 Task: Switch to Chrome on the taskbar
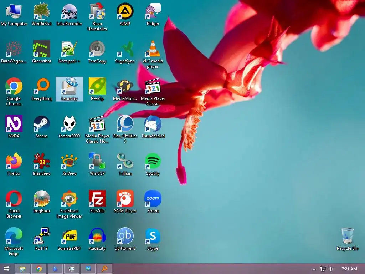(x=39, y=269)
